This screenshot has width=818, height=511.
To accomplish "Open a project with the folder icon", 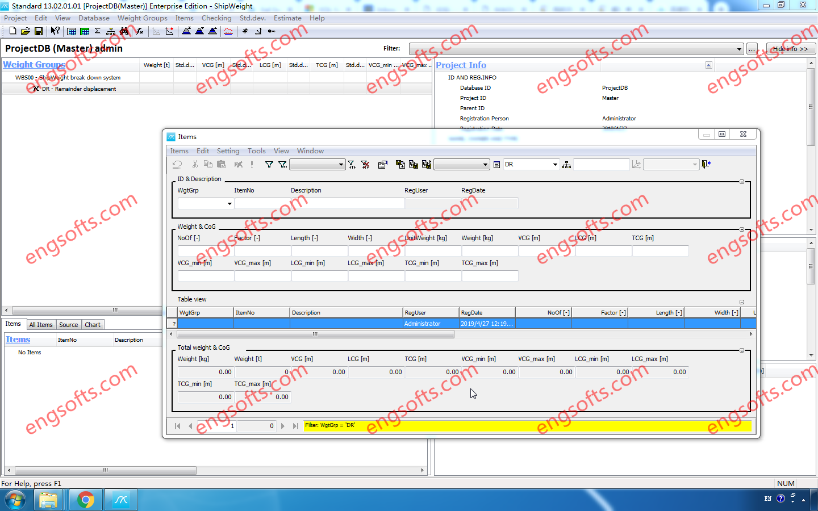I will click(x=25, y=31).
